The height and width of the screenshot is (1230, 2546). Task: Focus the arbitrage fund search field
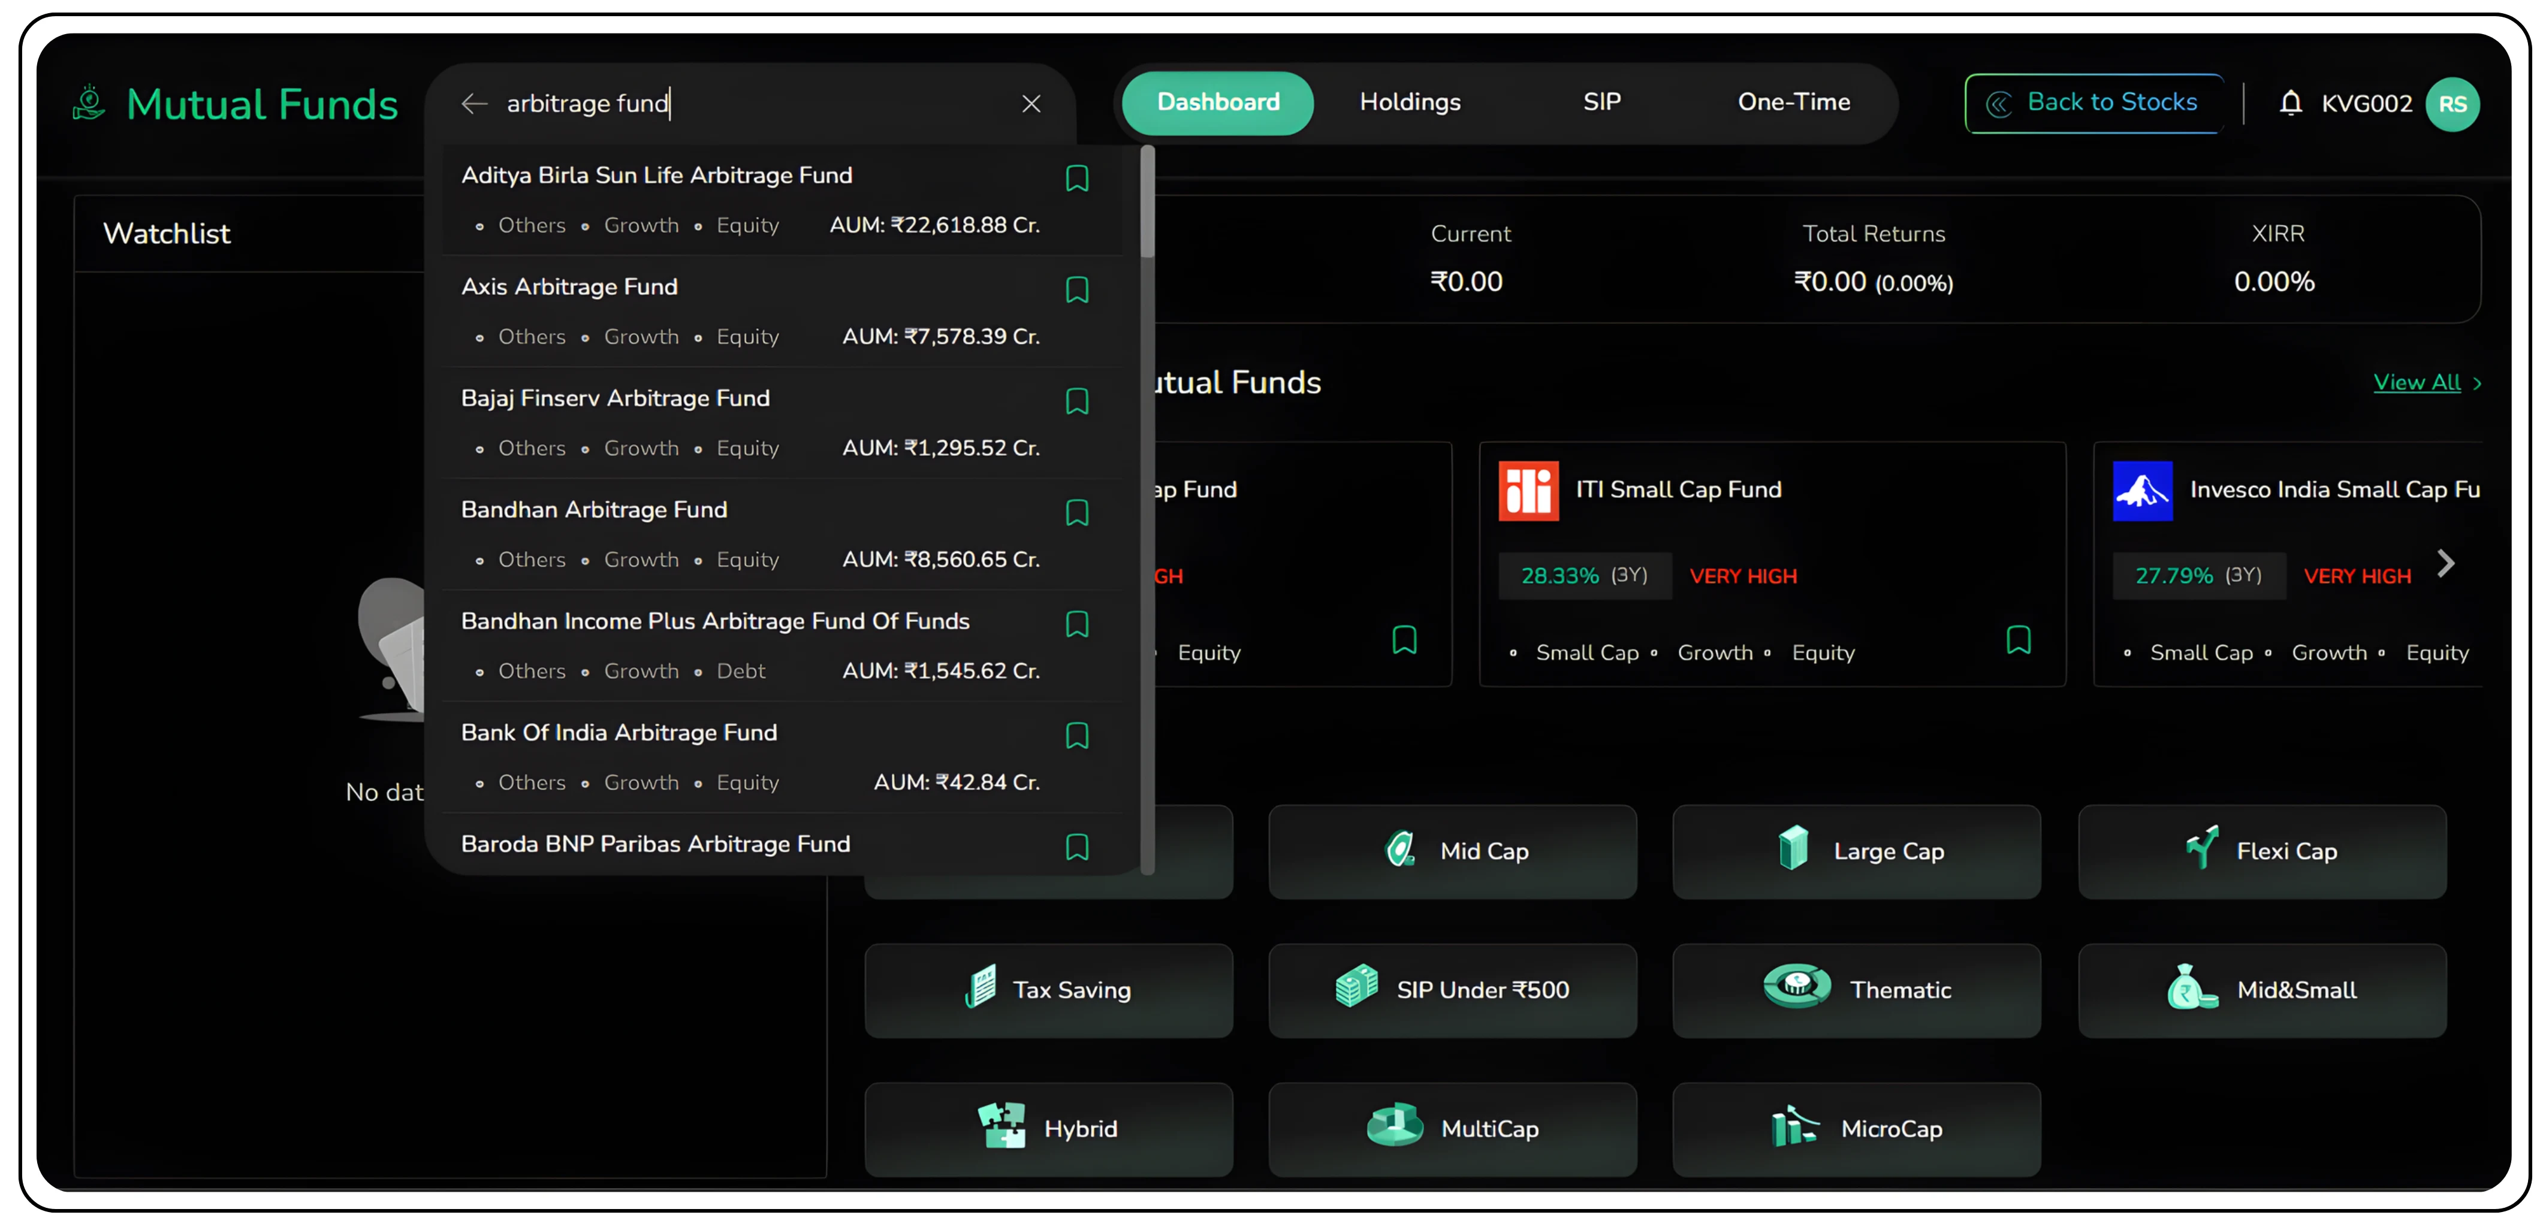tap(751, 104)
